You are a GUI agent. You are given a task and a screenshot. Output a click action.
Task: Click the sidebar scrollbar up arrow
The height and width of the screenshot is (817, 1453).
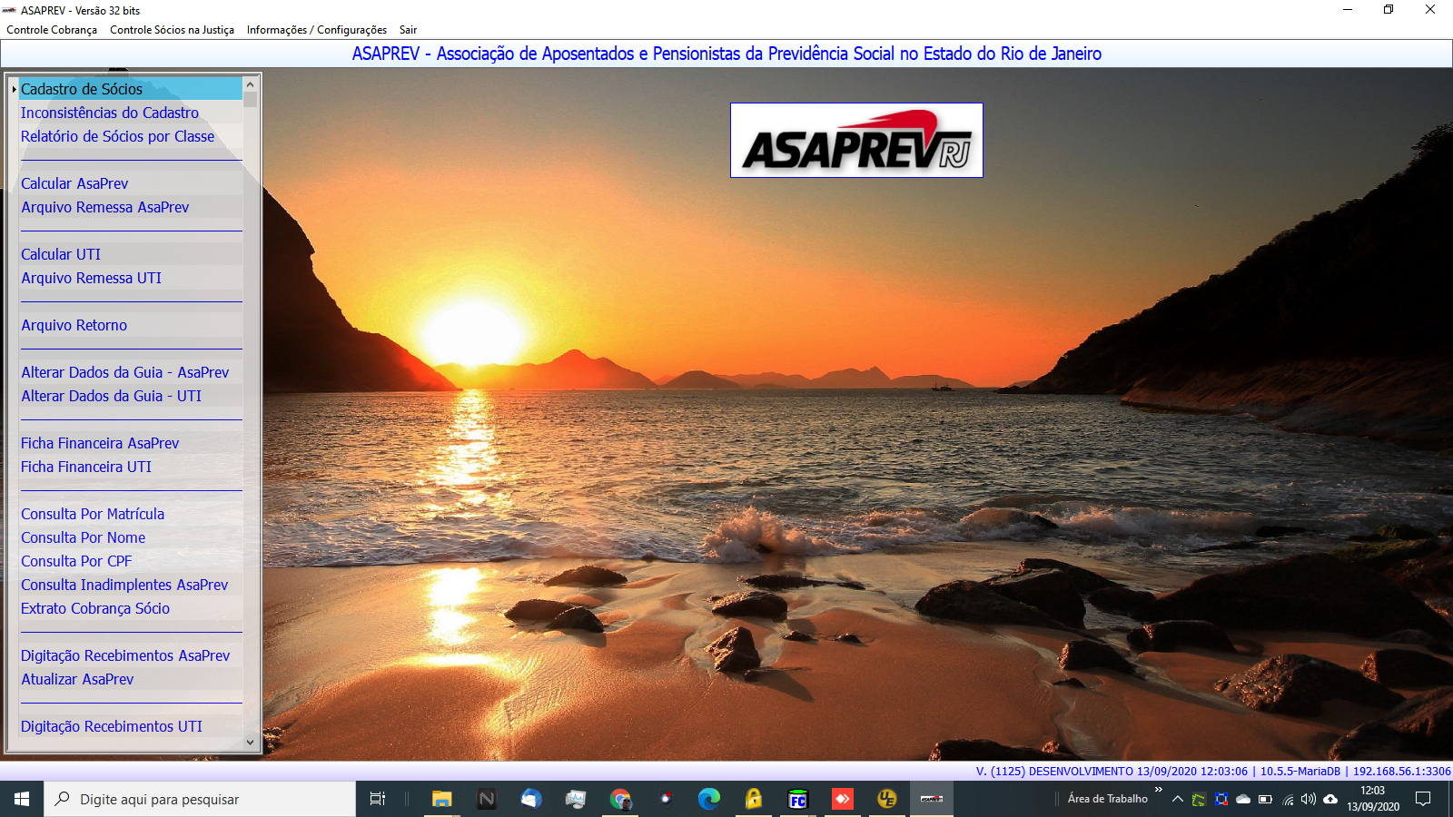tap(251, 84)
